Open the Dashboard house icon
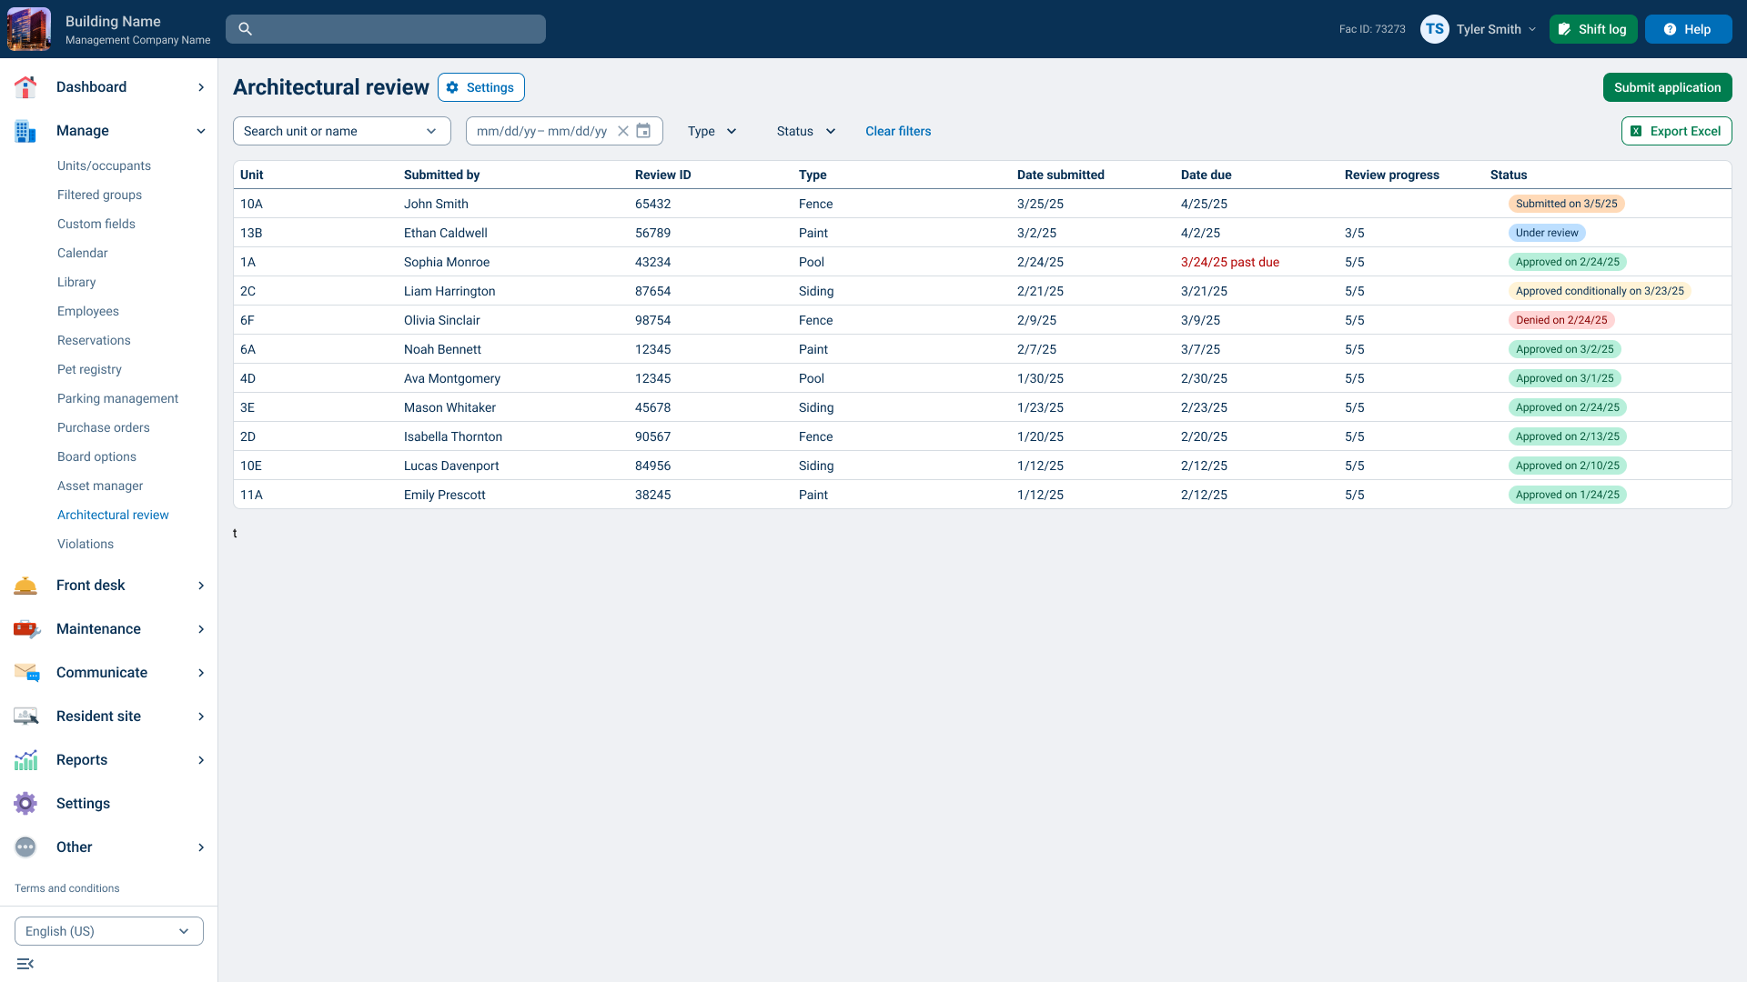This screenshot has height=982, width=1747. point(25,87)
